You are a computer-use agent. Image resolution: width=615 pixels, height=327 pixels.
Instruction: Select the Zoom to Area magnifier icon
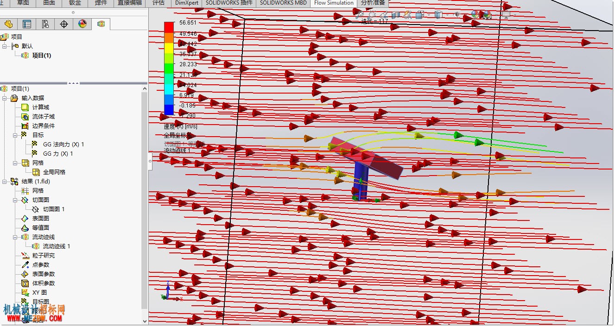[372, 15]
